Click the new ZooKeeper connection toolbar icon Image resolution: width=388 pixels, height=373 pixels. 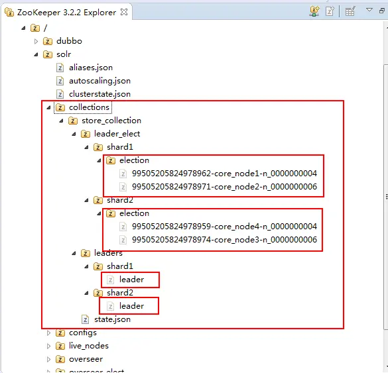pos(314,11)
